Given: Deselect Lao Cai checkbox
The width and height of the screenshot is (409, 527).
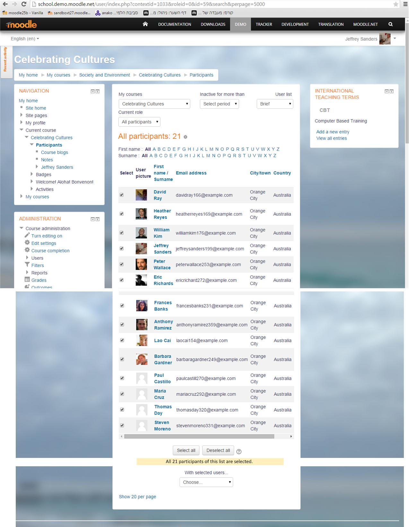Looking at the screenshot, I should (x=122, y=340).
